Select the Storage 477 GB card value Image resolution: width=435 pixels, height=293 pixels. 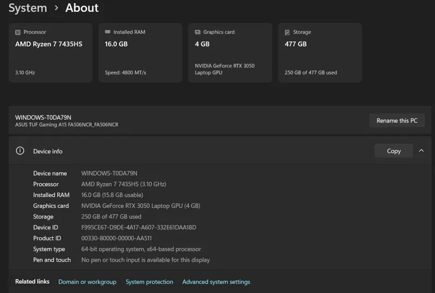pyautogui.click(x=295, y=44)
